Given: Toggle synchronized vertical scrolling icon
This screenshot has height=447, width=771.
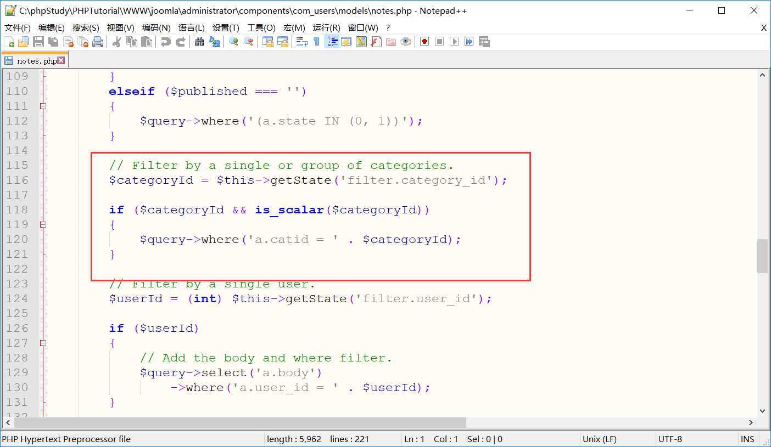Looking at the screenshot, I should pyautogui.click(x=267, y=42).
